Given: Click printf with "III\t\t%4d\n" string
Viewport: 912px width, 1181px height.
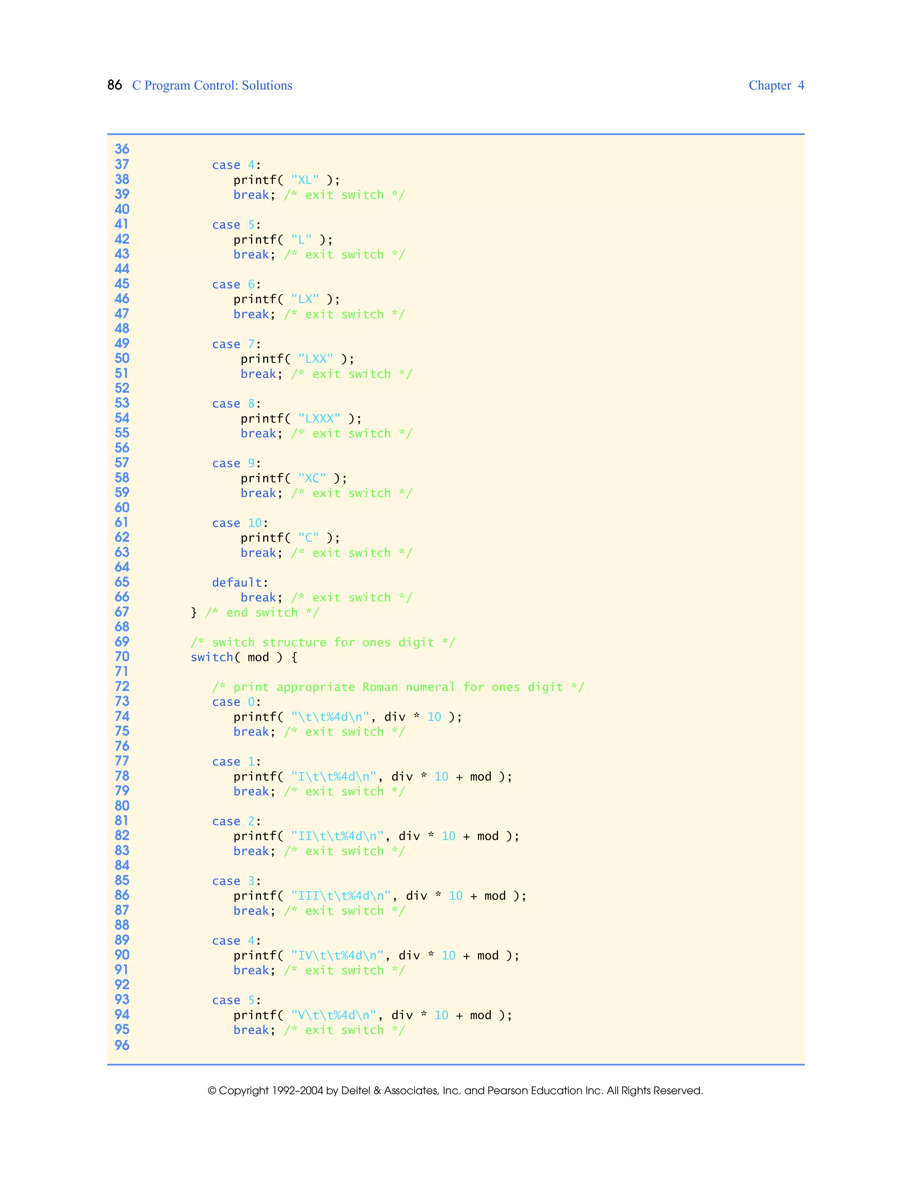Looking at the screenshot, I should [x=380, y=896].
